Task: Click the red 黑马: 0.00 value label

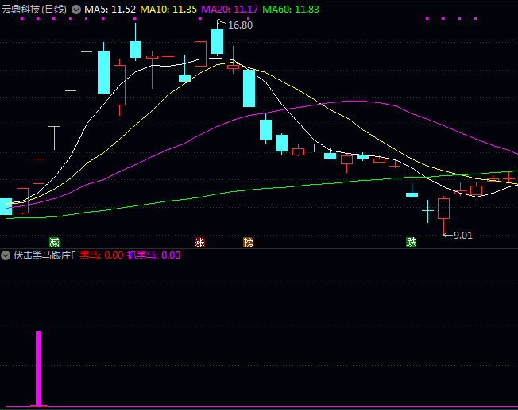Action: click(102, 255)
